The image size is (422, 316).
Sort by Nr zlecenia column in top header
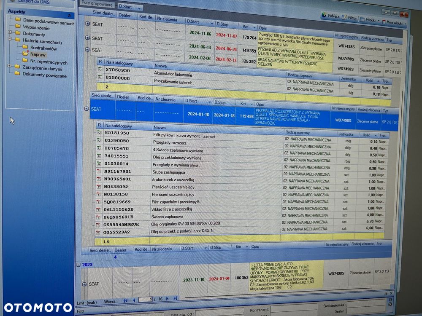point(170,19)
